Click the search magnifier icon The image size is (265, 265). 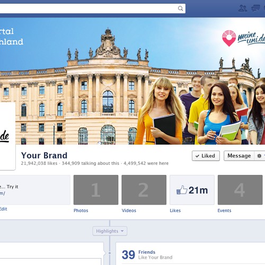pos(180,8)
